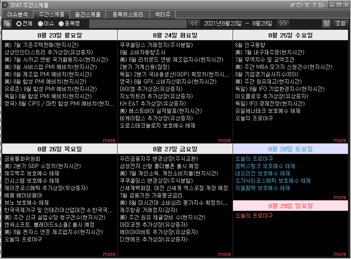
Task: Select 6월 인구동향 entry
Action: click(x=250, y=45)
